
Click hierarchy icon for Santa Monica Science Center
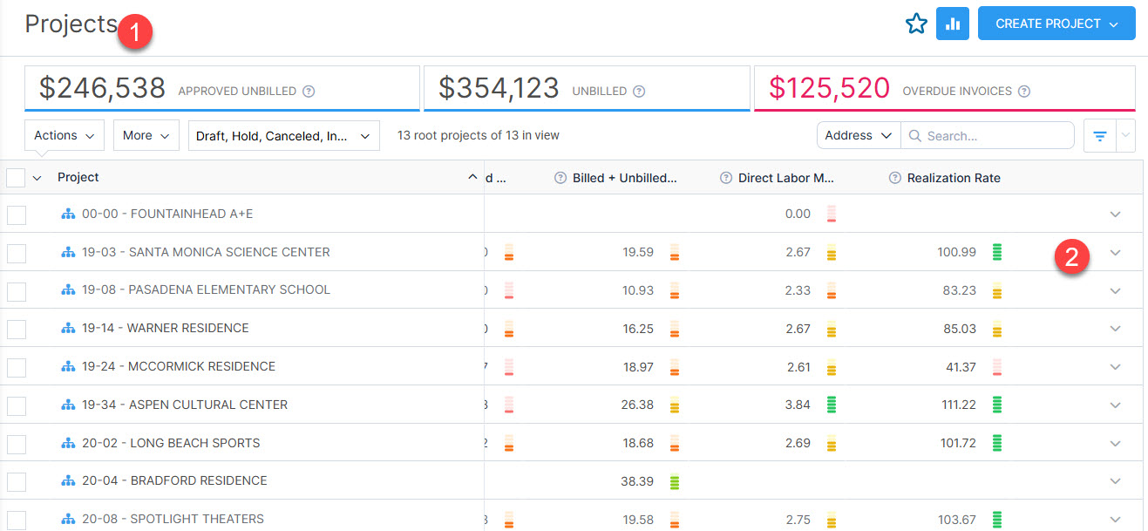69,252
